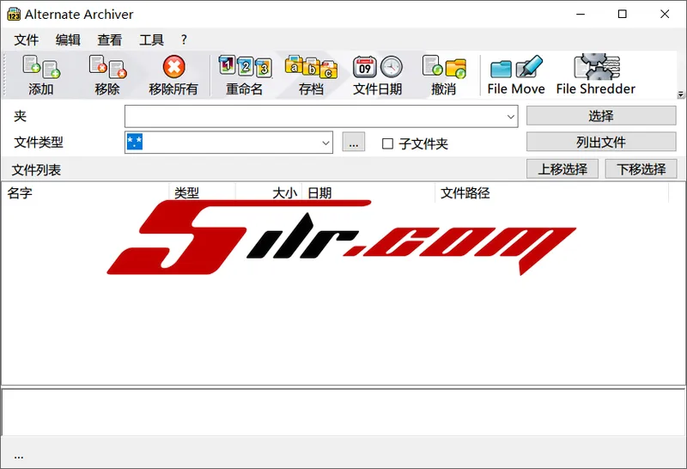
Task: Expand the toolbar overflow arrow
Action: (680, 94)
